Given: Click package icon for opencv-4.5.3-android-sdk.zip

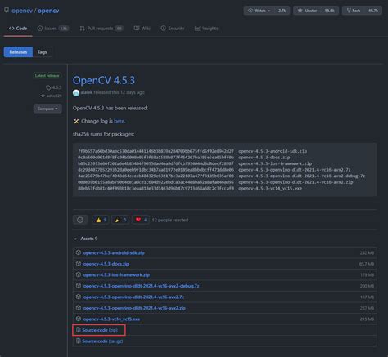Looking at the screenshot, I should [79, 252].
